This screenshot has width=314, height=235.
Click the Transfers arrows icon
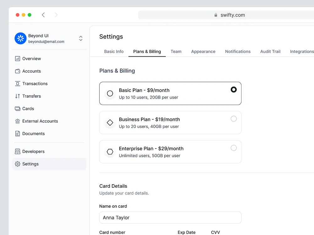click(17, 96)
